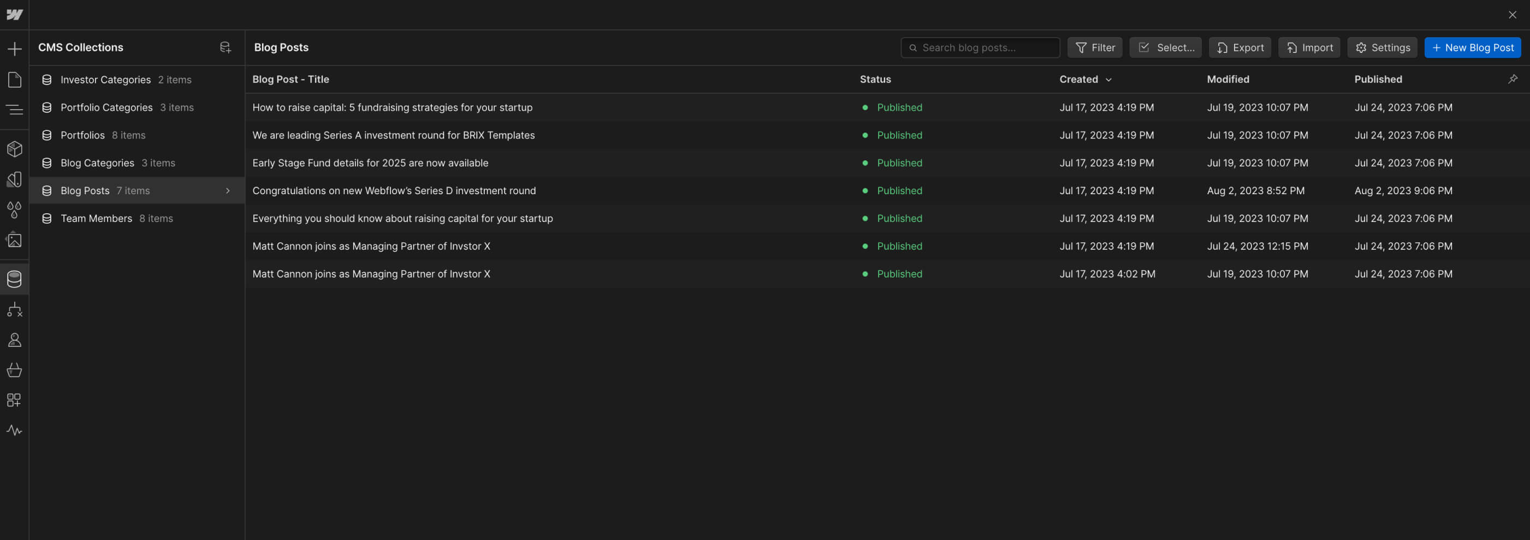Screen dimensions: 1530x540
Task: Select the Team Members collection
Action: 97,218
